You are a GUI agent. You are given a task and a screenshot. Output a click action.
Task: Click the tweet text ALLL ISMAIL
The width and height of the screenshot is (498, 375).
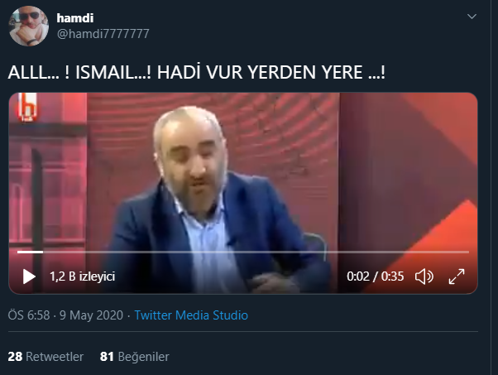click(197, 72)
